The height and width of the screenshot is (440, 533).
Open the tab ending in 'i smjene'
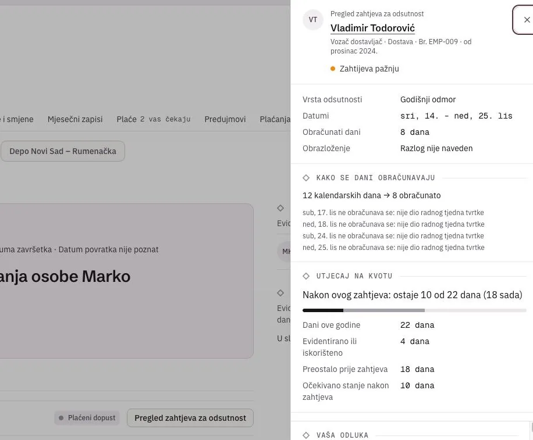tap(17, 119)
